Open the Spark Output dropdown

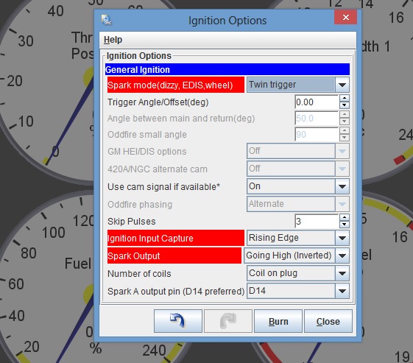click(x=297, y=255)
